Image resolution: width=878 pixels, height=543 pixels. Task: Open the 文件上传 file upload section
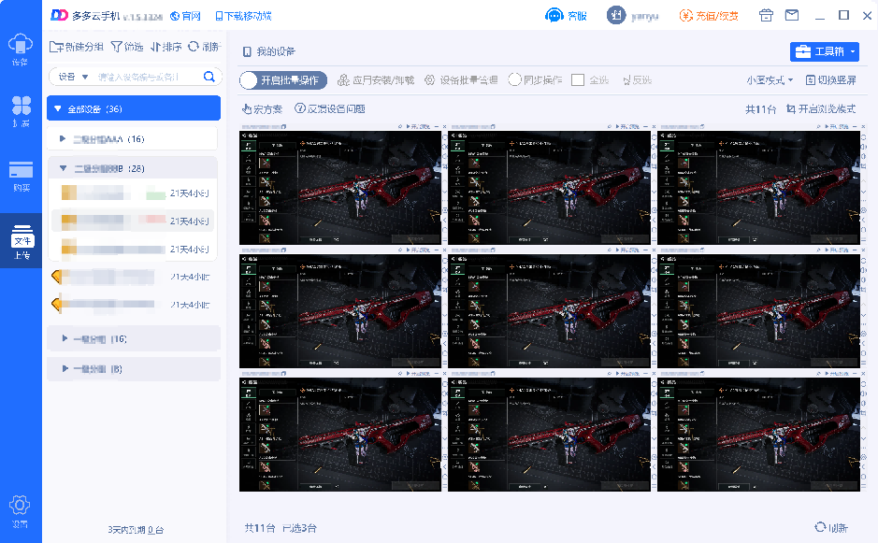coord(22,241)
